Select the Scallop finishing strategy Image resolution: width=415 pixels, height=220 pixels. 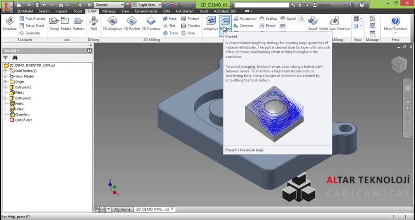(x=268, y=18)
